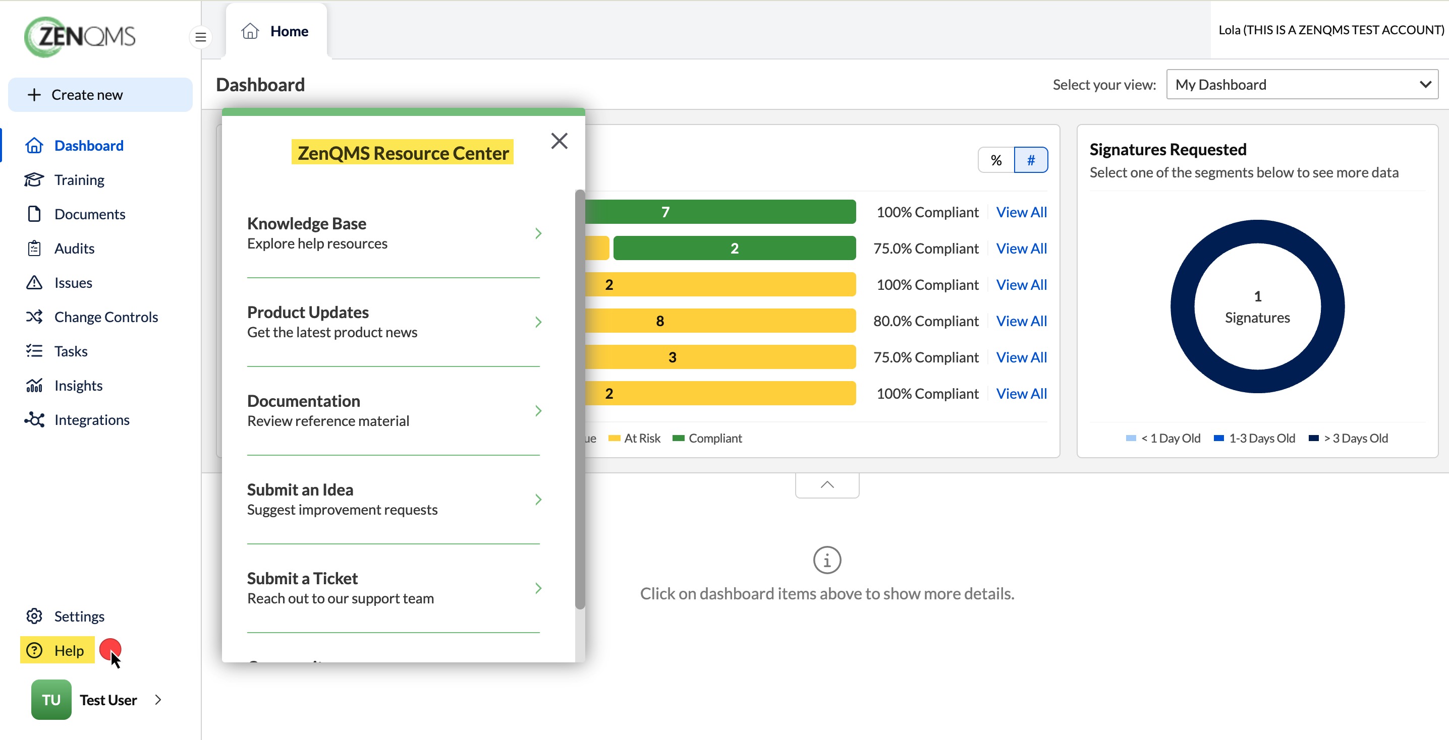Image resolution: width=1449 pixels, height=740 pixels.
Task: Collapse the sidebar with hamburger icon
Action: pyautogui.click(x=201, y=38)
